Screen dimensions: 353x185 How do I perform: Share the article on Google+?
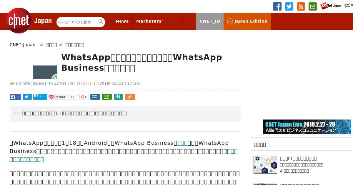pyautogui.click(x=84, y=97)
